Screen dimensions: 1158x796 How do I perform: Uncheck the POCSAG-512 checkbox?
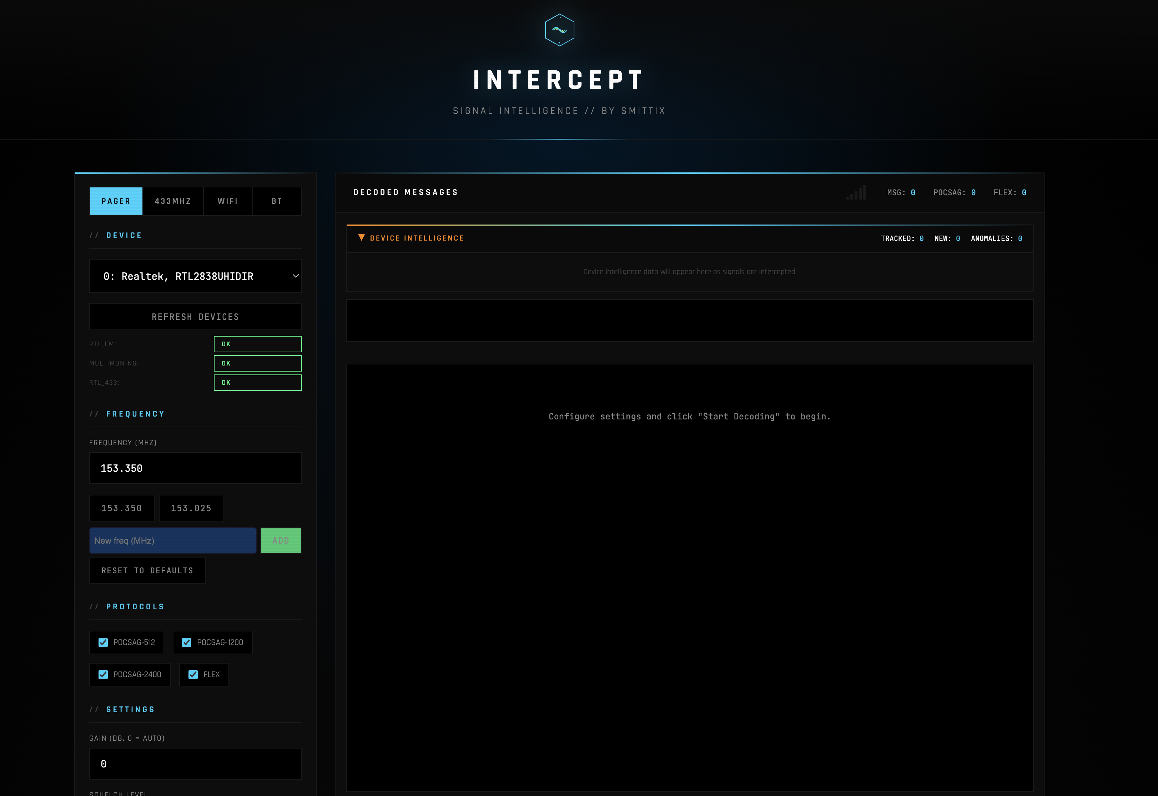[103, 643]
